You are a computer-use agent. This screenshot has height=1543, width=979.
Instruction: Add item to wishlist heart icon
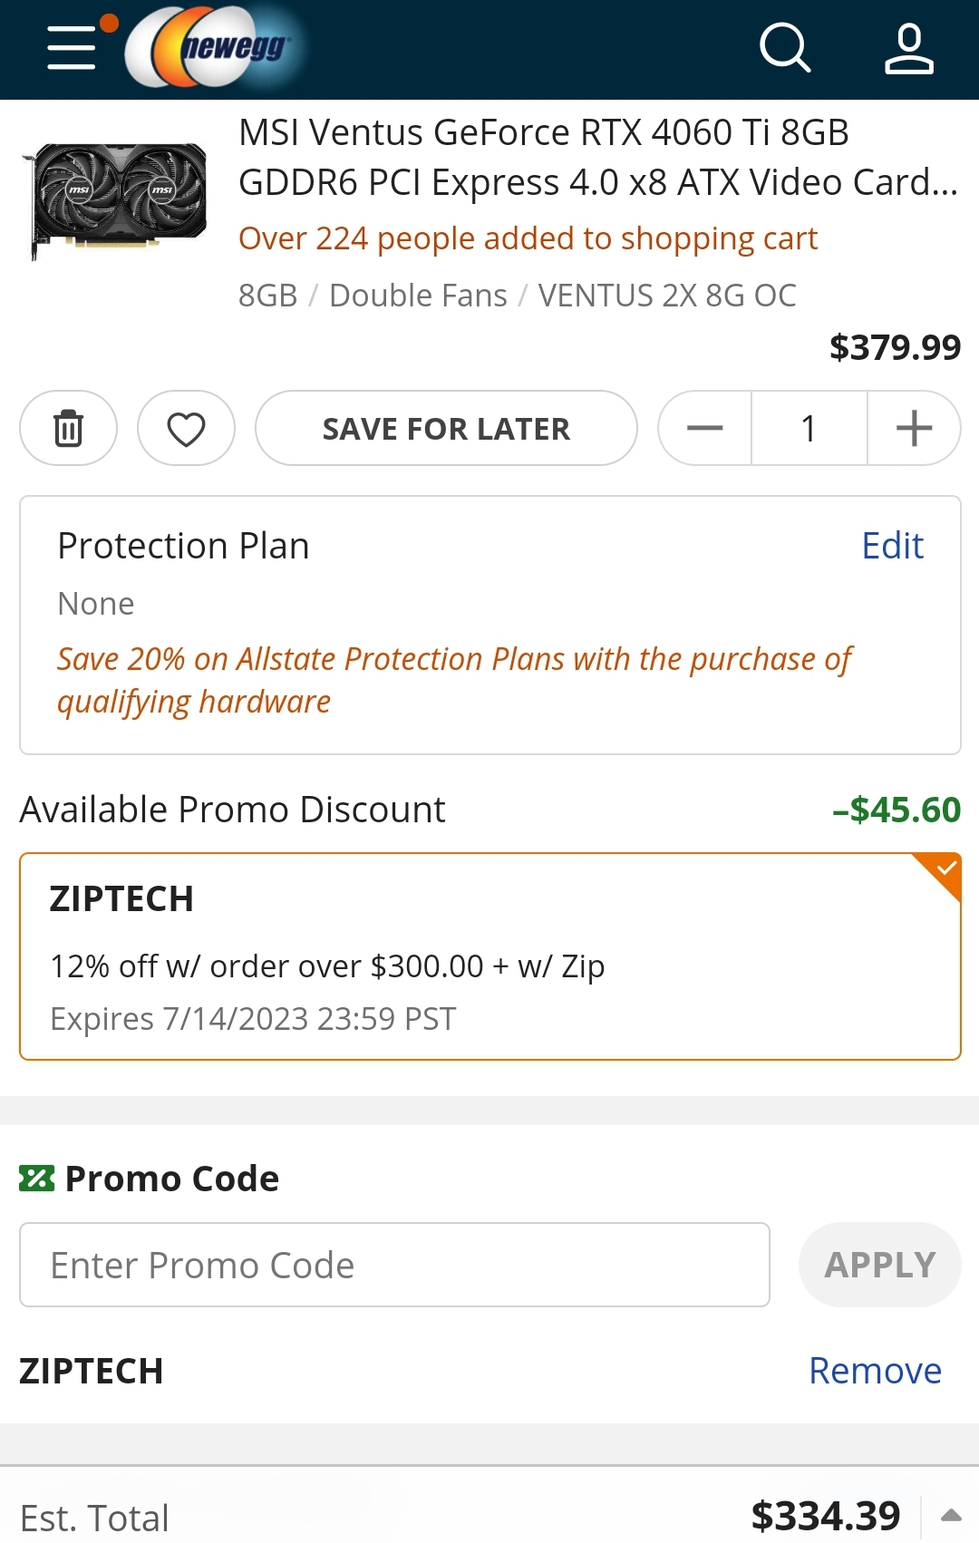pos(186,428)
